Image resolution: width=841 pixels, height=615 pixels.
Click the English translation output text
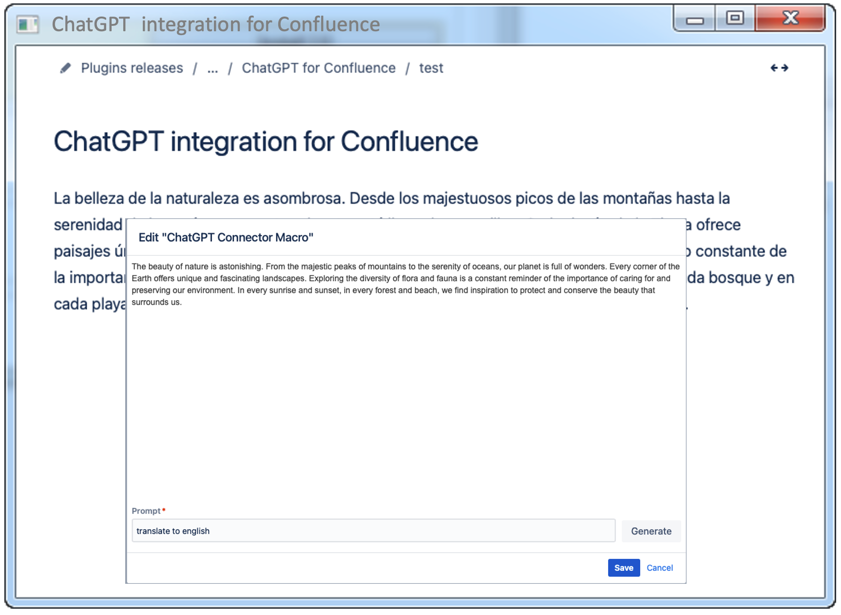point(405,284)
